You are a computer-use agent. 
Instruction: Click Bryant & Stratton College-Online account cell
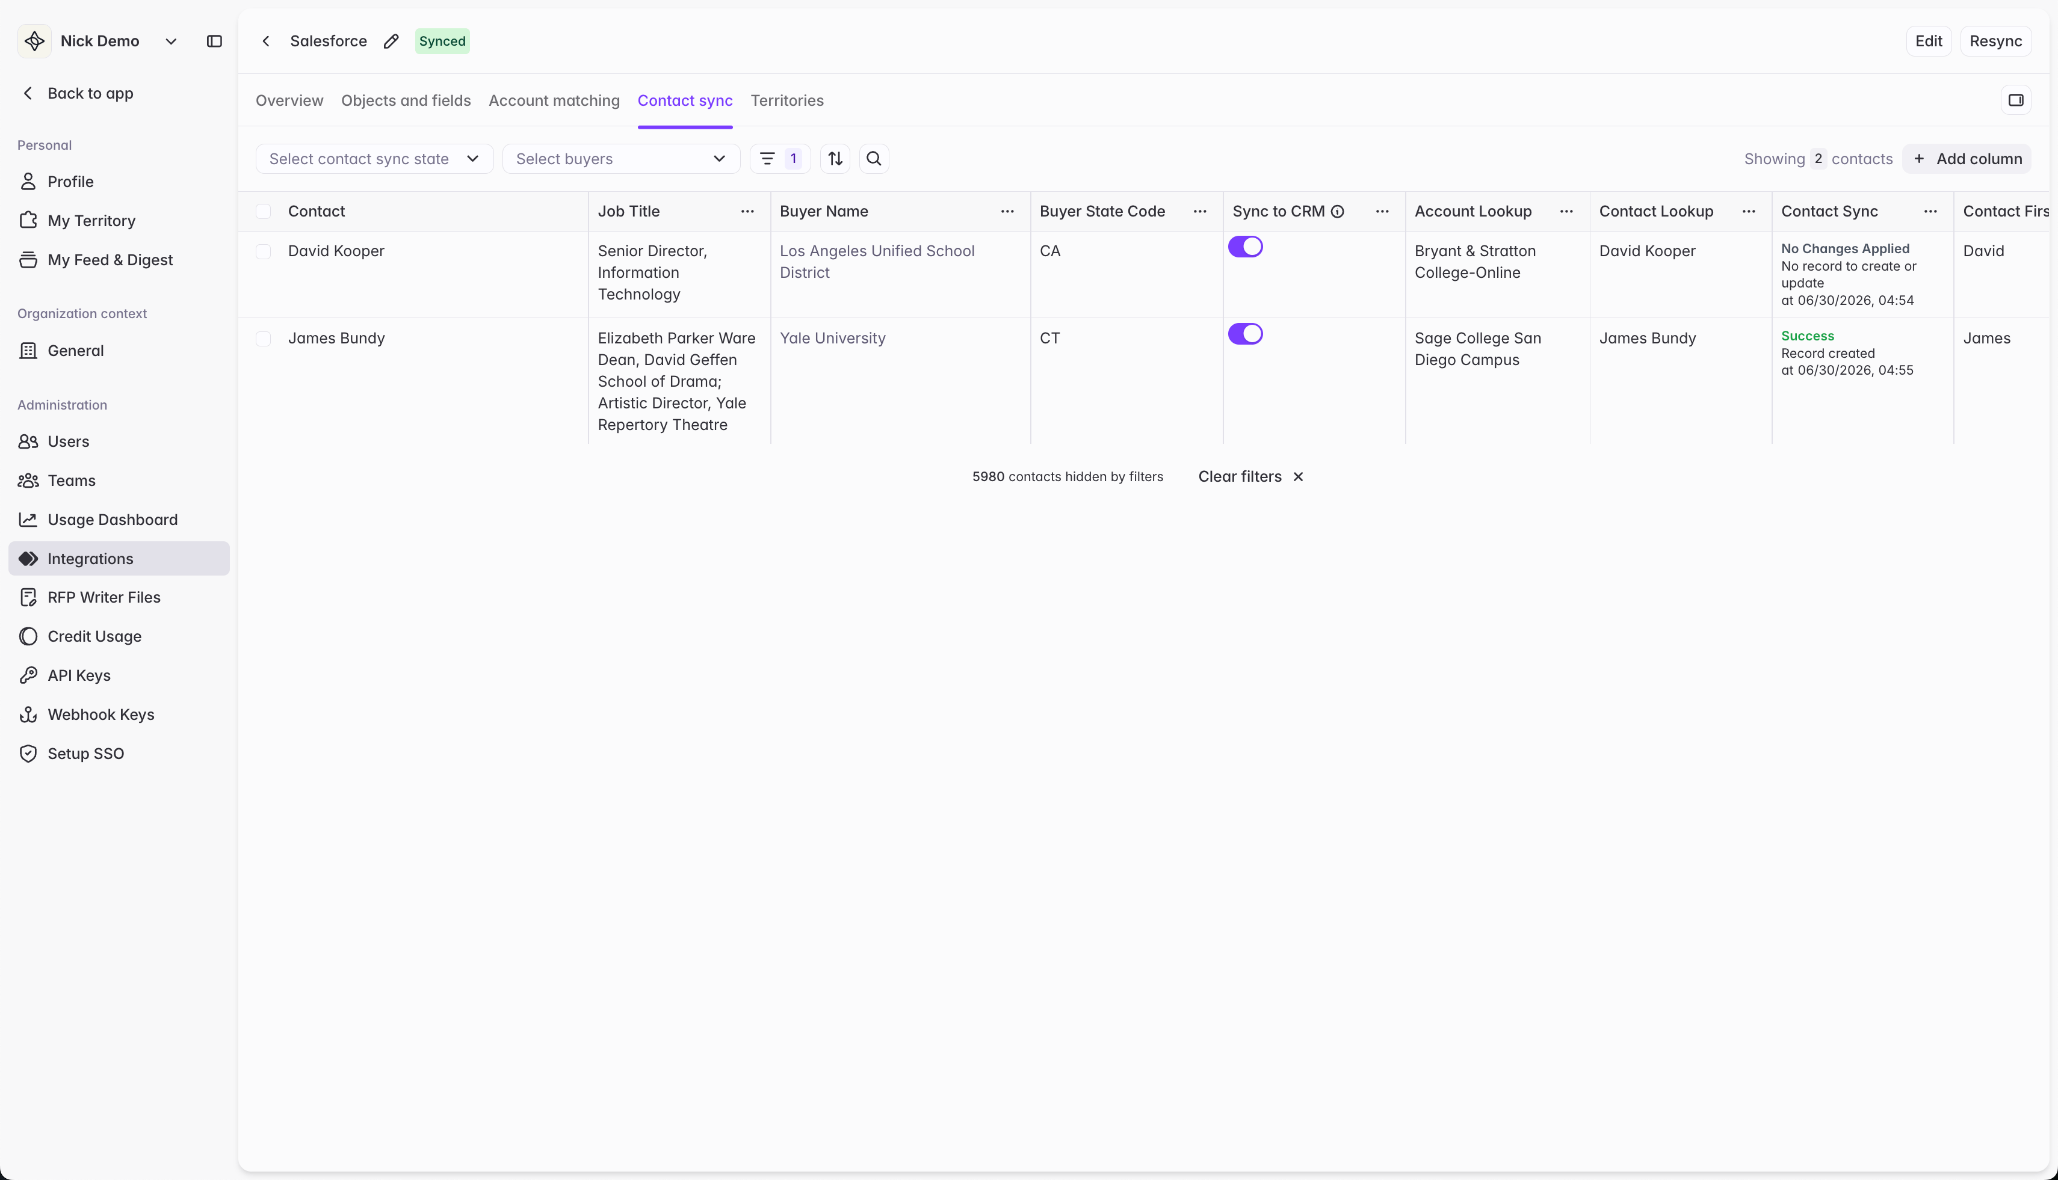tap(1475, 262)
